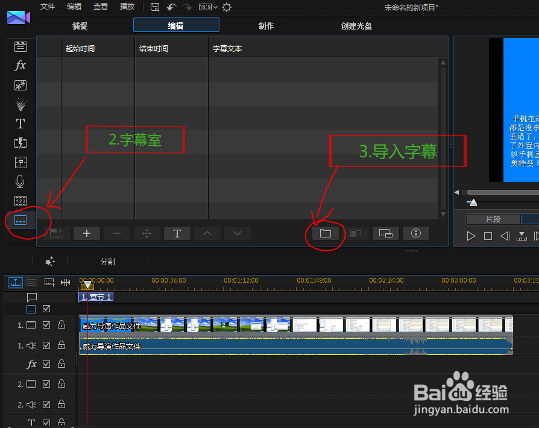539x428 pixels.
Task: Switch to timeline view icon
Action: pos(16,283)
